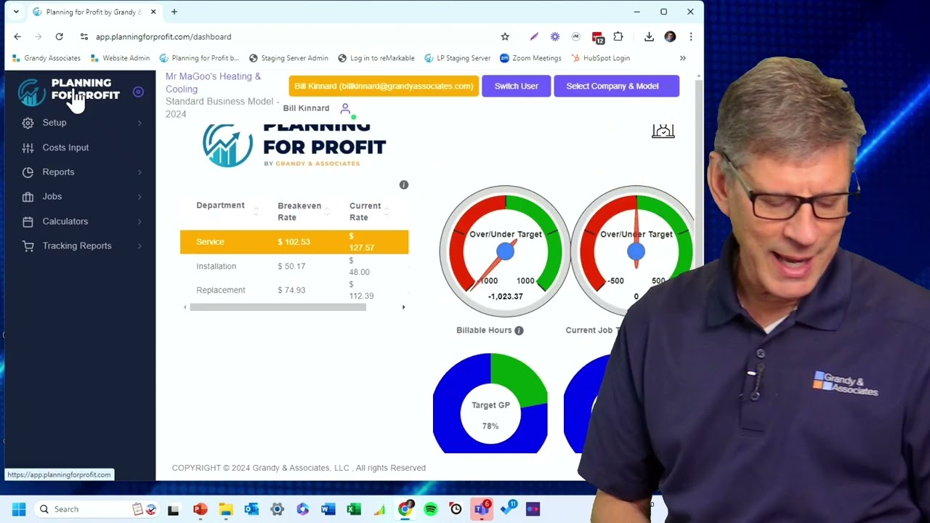Screen dimensions: 930x523
Task: Reload the page
Action: (x=59, y=36)
